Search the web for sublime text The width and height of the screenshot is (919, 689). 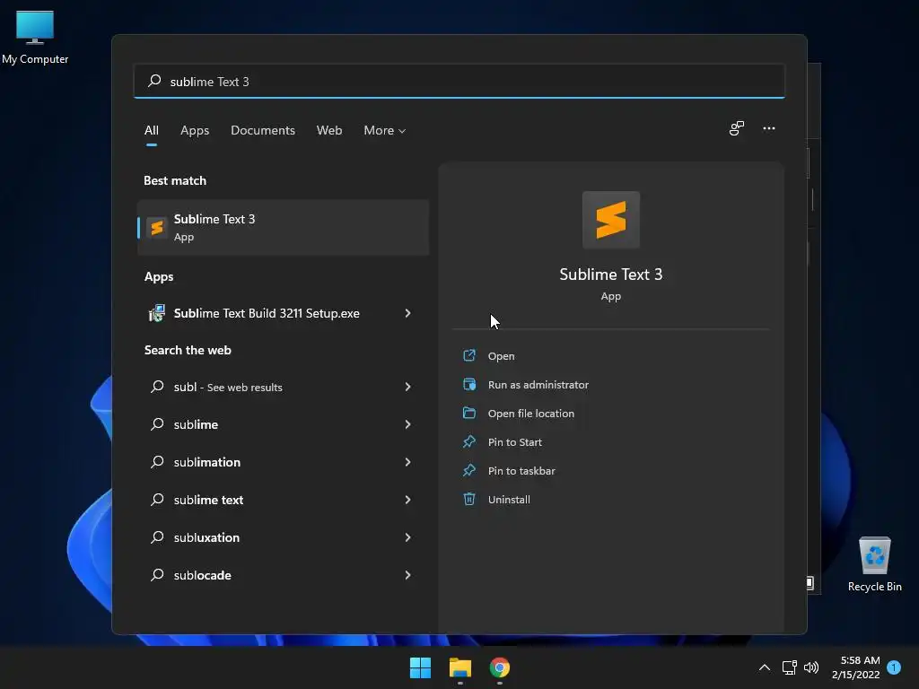click(208, 500)
